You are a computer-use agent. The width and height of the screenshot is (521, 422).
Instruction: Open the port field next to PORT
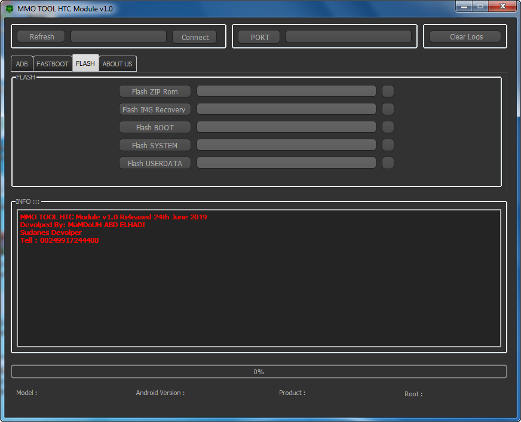348,36
